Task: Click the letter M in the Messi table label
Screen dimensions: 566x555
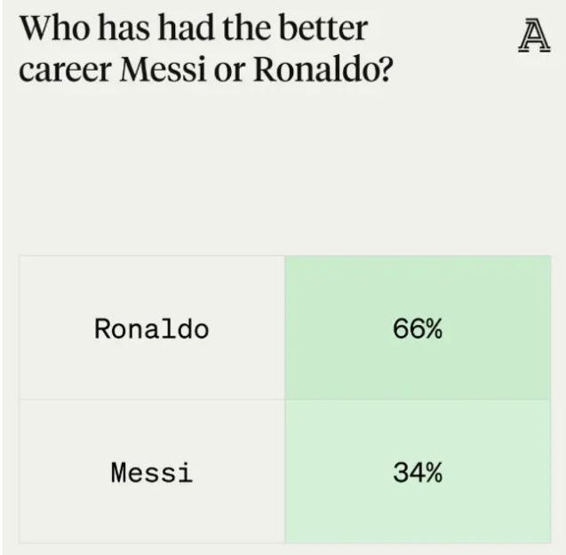Action: pyautogui.click(x=119, y=472)
